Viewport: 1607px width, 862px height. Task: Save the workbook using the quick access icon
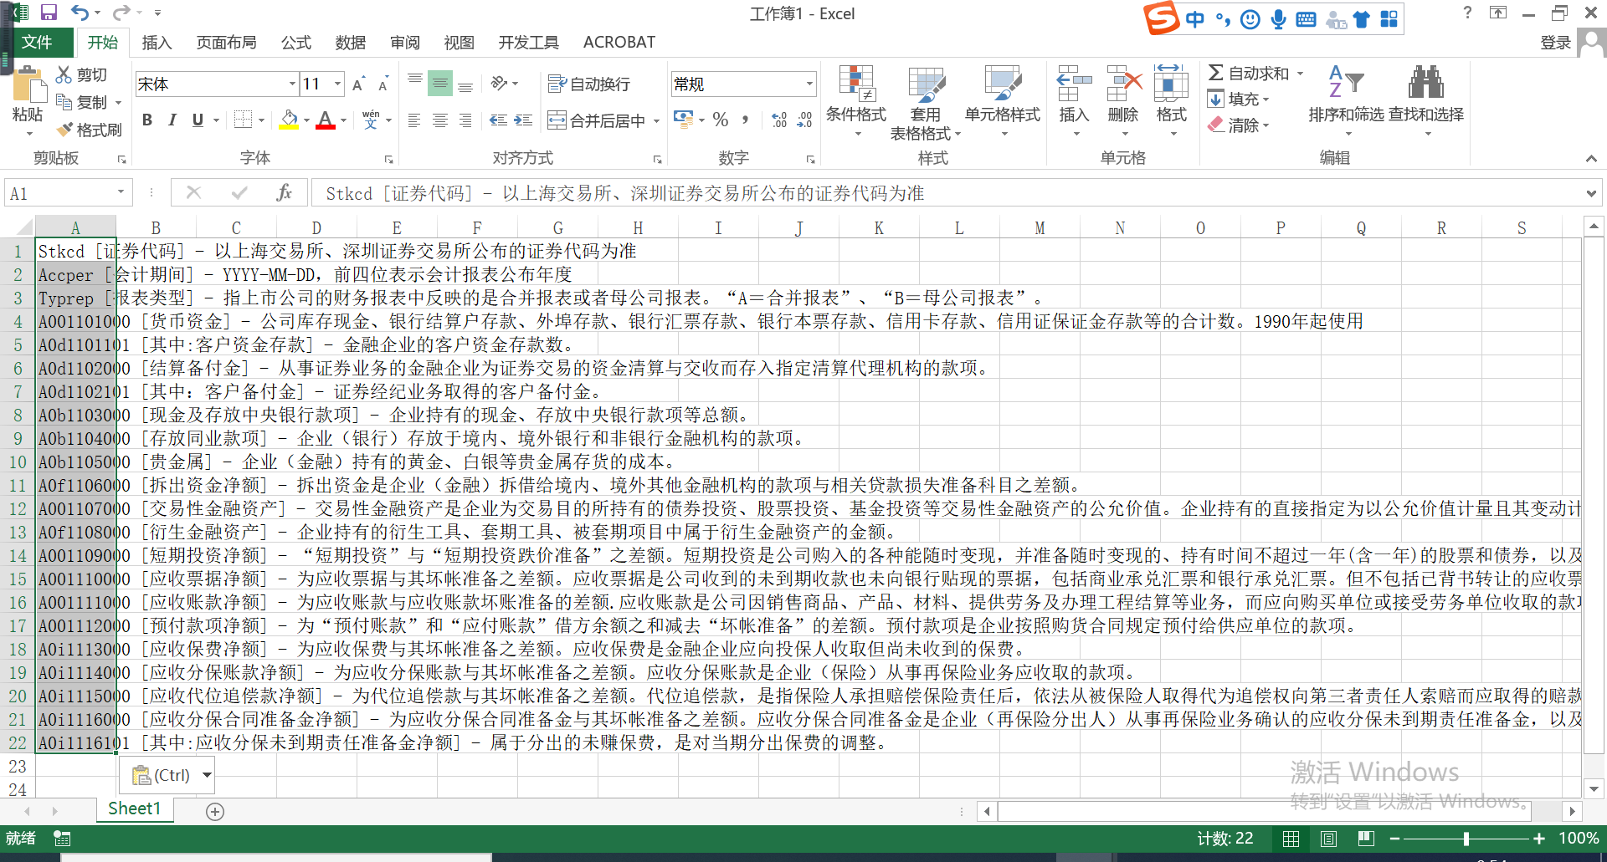[x=49, y=13]
